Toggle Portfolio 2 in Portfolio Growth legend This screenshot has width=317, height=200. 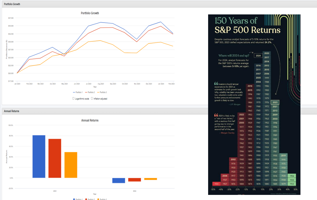(90, 92)
